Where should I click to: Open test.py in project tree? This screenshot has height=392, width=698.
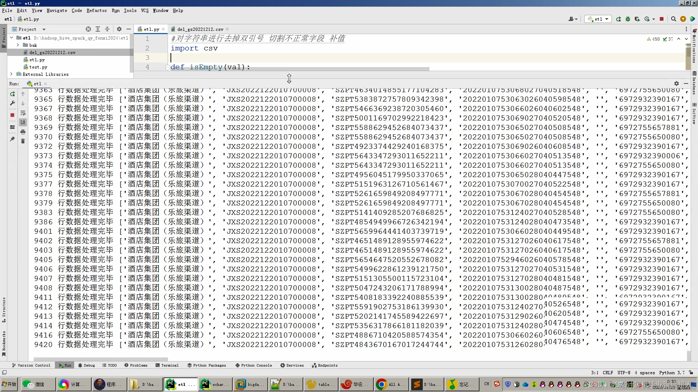point(38,67)
